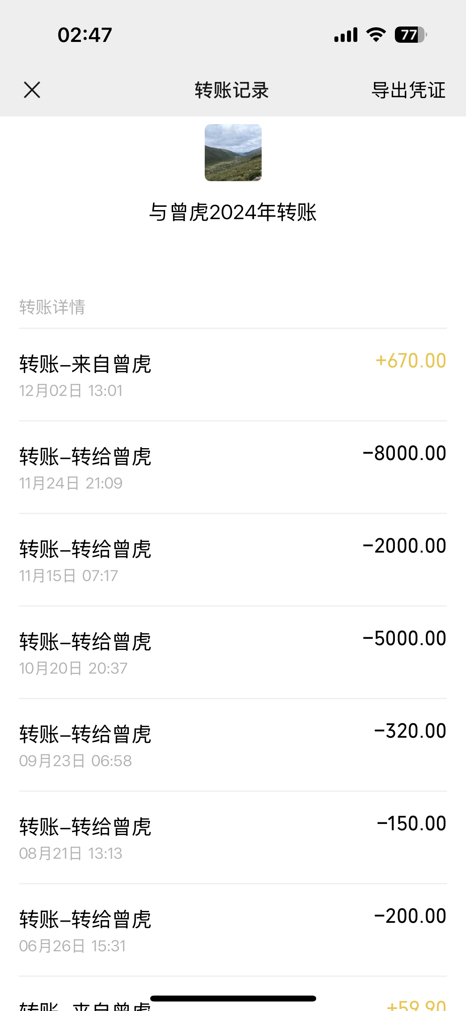
Task: Open the mountain landscape avatar thumbnail
Action: coord(233,153)
